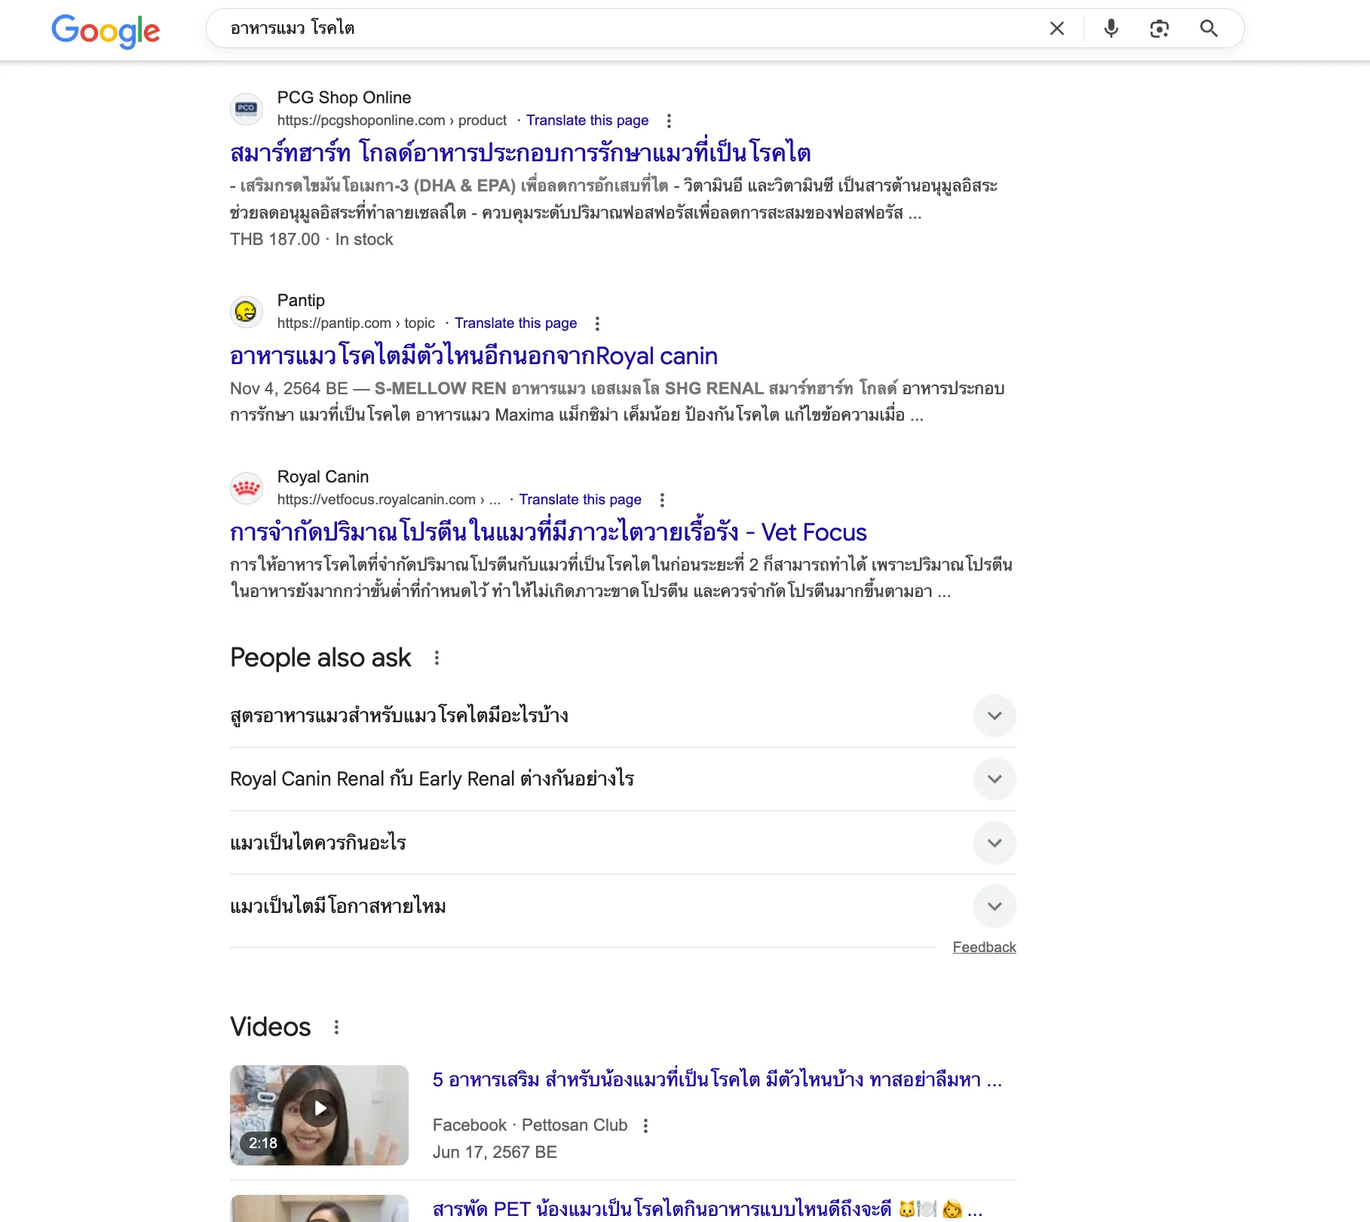The height and width of the screenshot is (1222, 1370).
Task: Open the Pantip Royal canin topic result
Action: (x=474, y=356)
